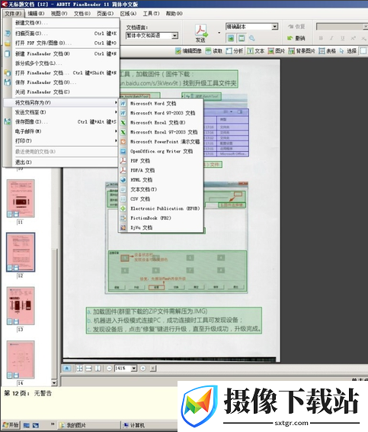Activate the 选择 selection tool

(348, 51)
